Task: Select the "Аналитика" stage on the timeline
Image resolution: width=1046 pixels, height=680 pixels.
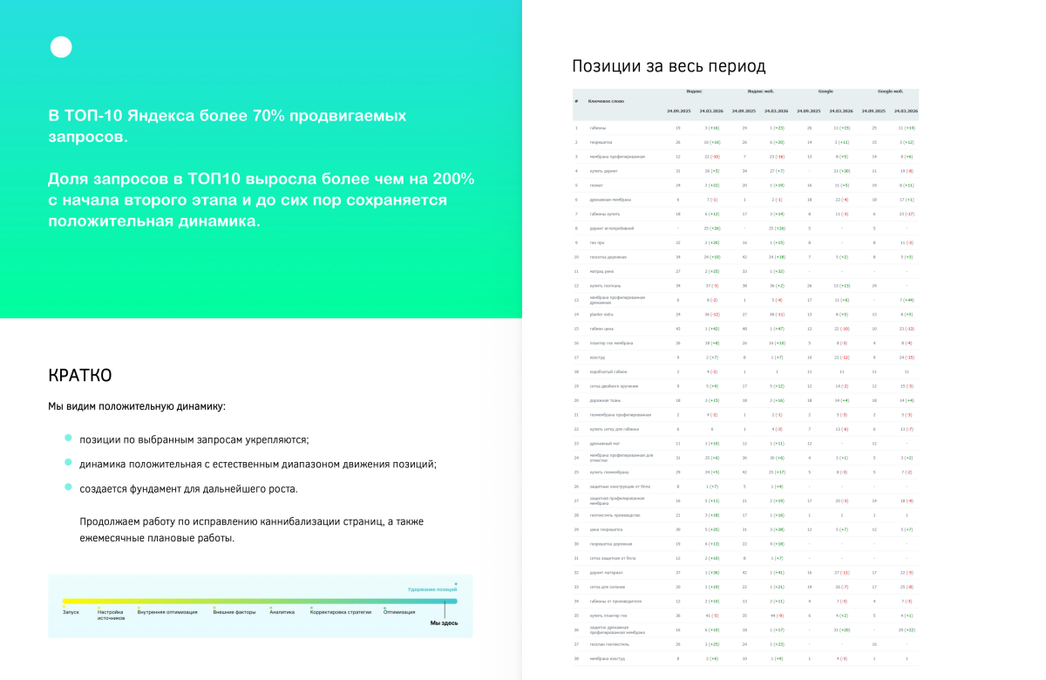Action: point(282,612)
